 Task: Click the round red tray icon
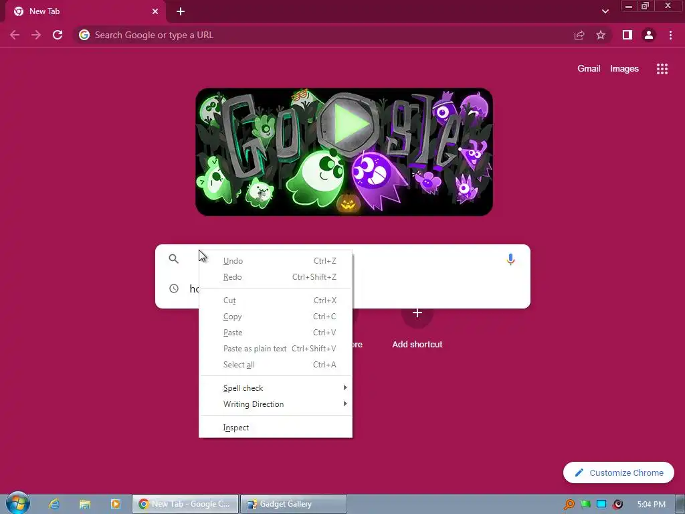pos(617,505)
